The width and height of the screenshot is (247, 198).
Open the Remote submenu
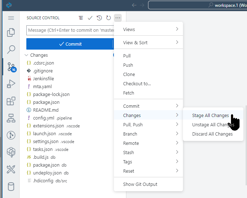tap(148, 143)
